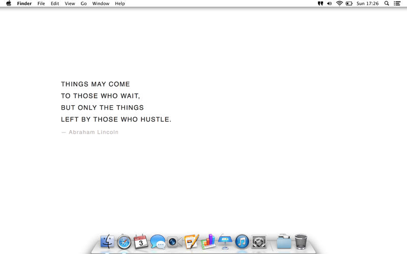Screen dimensions: 407x254
Task: Open the Finder menu
Action: (x=24, y=4)
